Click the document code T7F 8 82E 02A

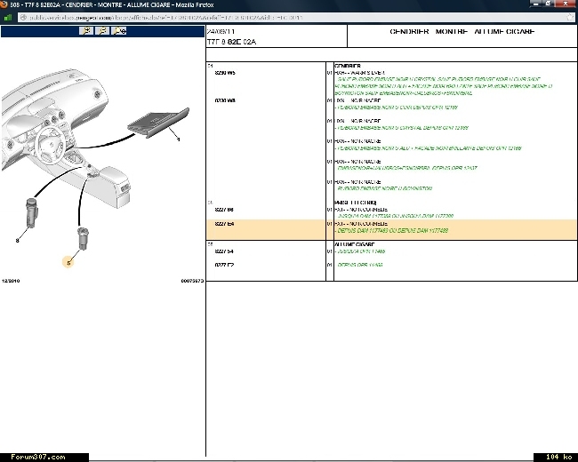[231, 42]
